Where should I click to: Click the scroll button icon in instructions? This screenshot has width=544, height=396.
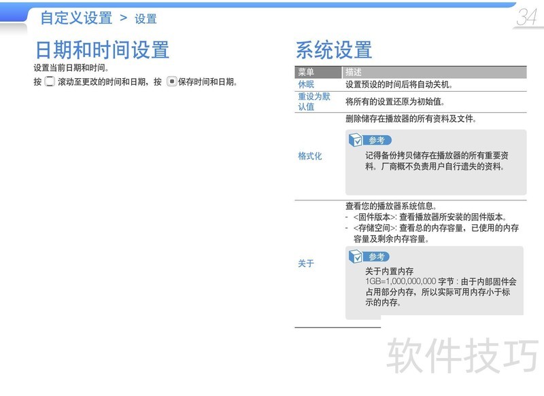[x=50, y=82]
